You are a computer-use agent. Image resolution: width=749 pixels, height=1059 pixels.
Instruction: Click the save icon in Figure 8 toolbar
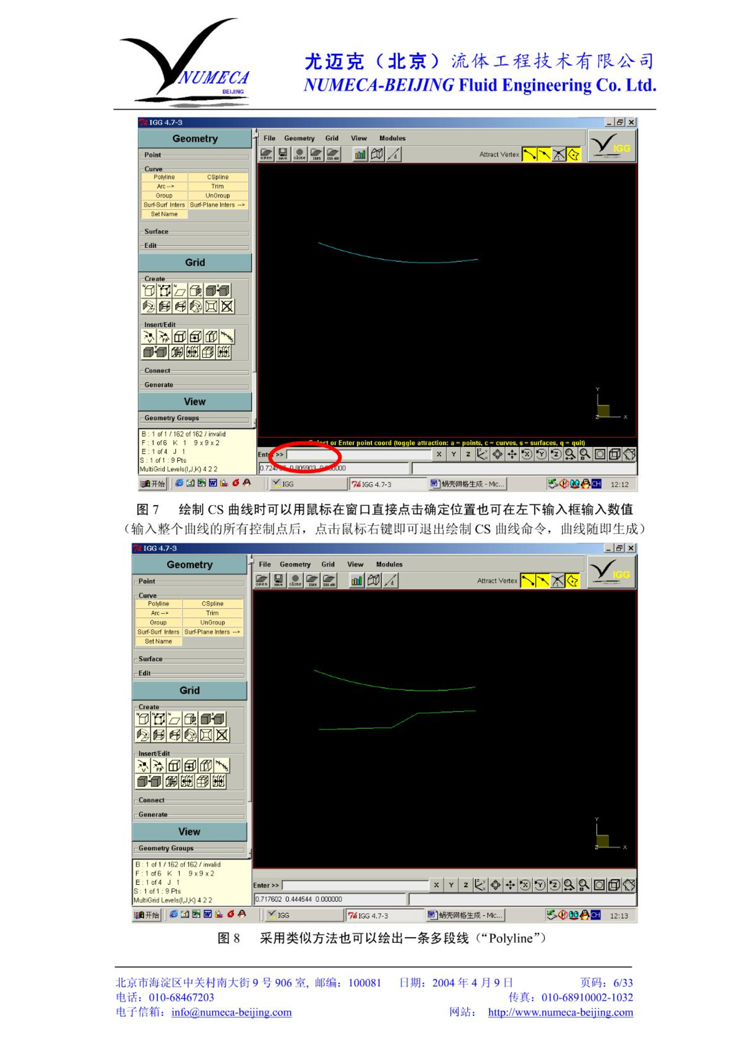(x=279, y=581)
